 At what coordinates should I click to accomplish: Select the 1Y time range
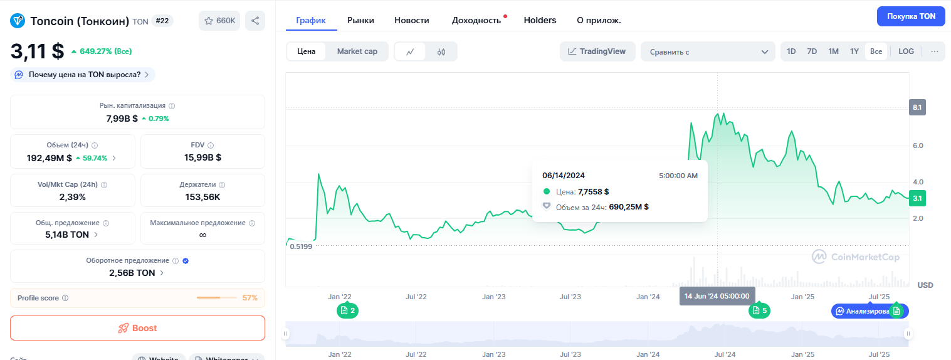(x=854, y=51)
